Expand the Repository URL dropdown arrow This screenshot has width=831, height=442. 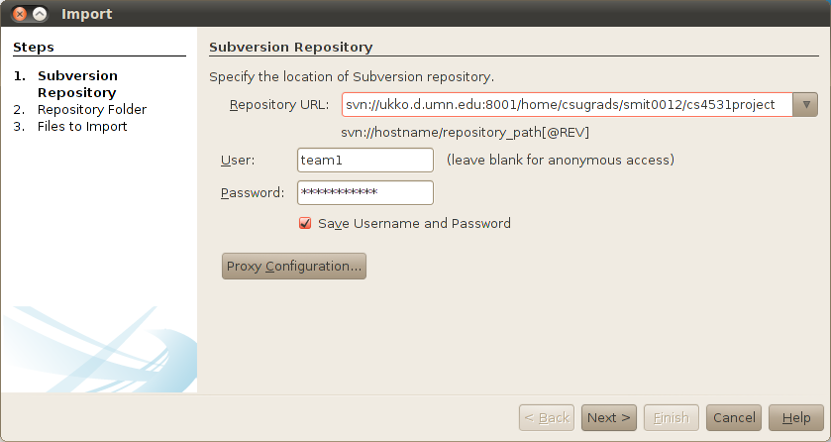click(x=806, y=104)
